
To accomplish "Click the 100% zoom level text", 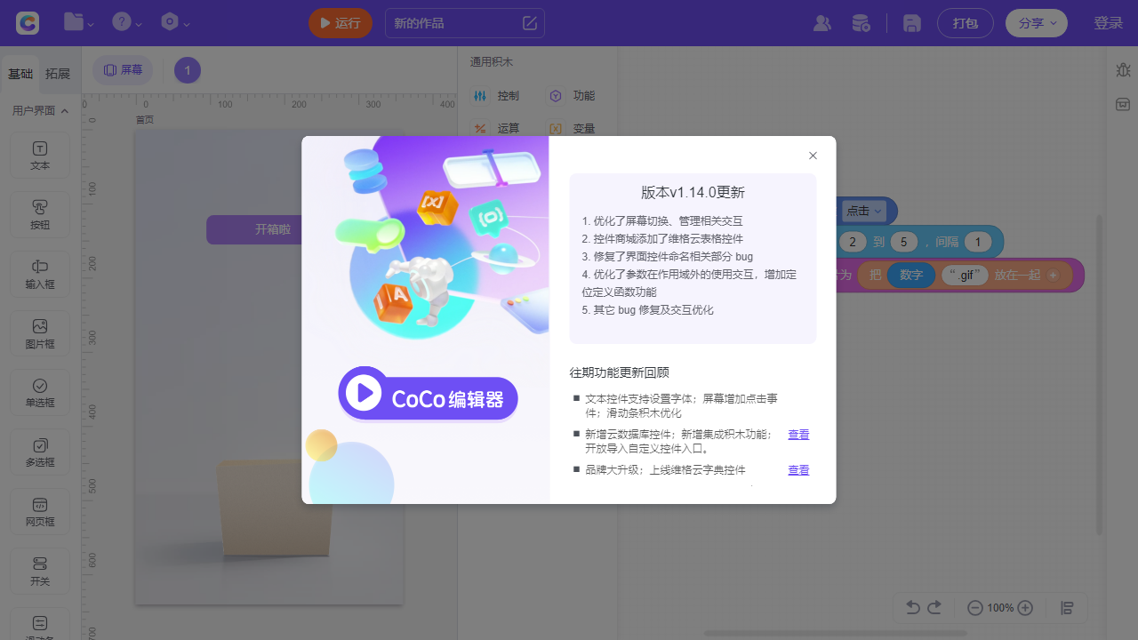I will 1000,608.
